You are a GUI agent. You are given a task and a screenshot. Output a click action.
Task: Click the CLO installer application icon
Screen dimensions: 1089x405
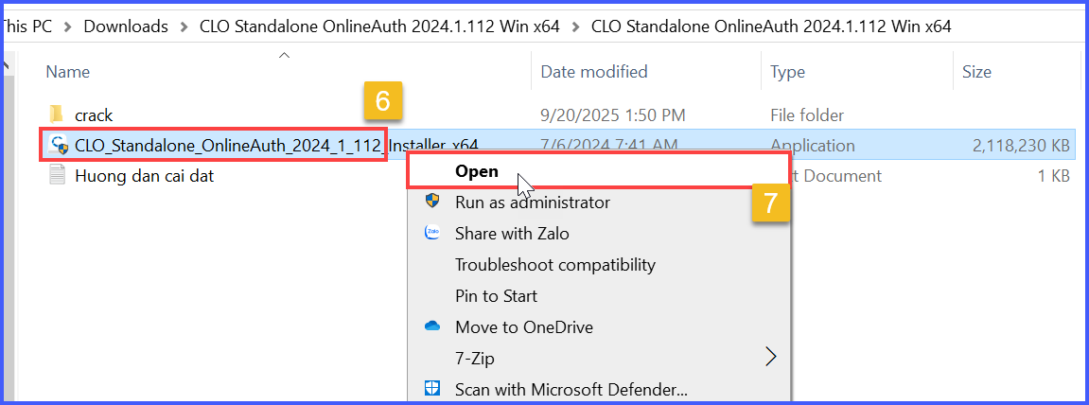click(59, 145)
